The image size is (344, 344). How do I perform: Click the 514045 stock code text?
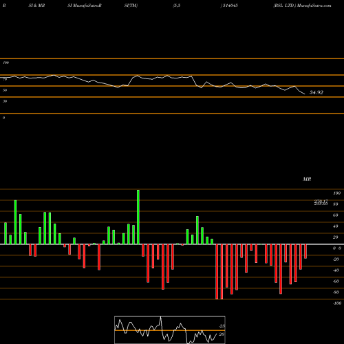[230, 6]
